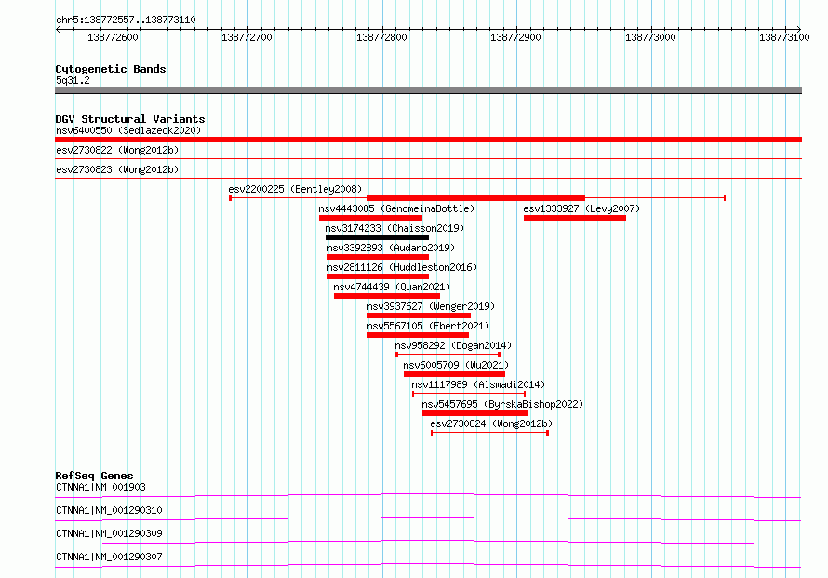Image resolution: width=828 pixels, height=578 pixels.
Task: Click the red bar under nsv4443085
Action: tap(370, 218)
